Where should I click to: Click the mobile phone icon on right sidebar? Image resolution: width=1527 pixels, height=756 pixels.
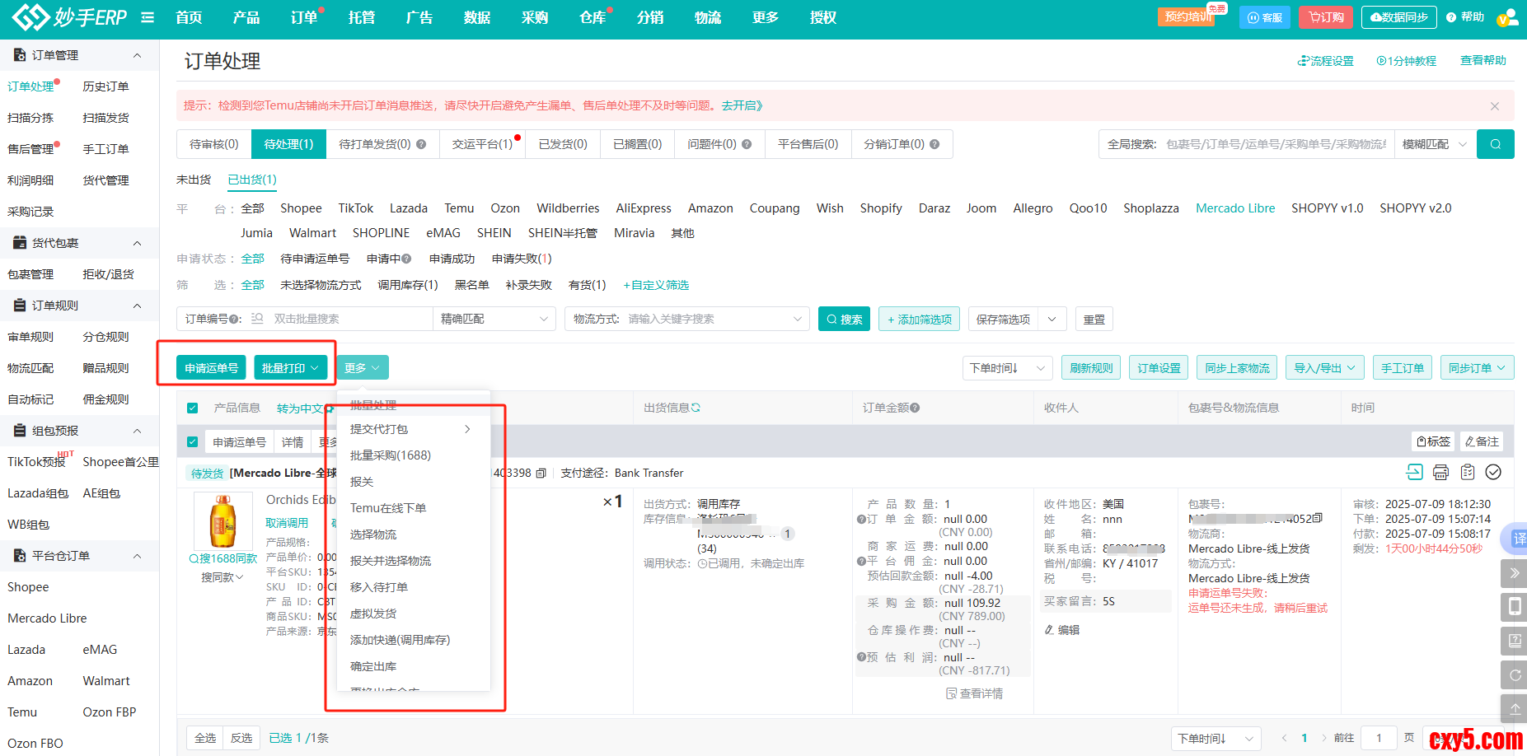[1515, 607]
